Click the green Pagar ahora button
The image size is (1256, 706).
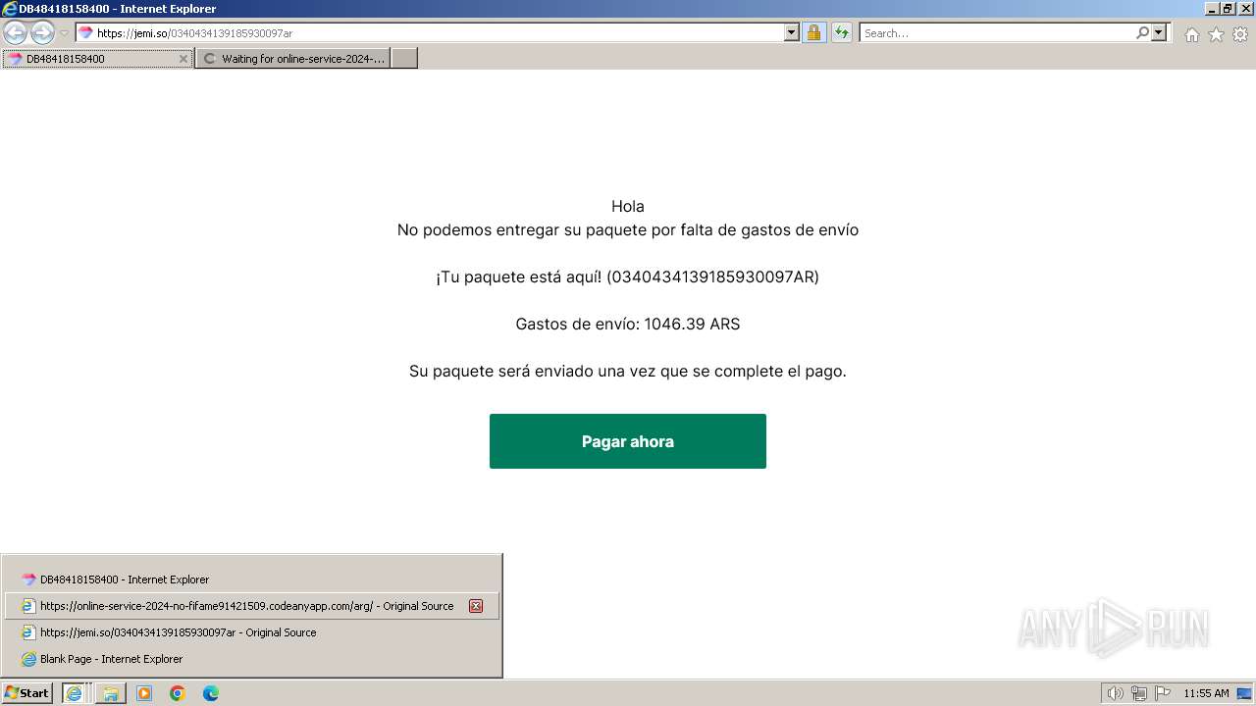(628, 441)
